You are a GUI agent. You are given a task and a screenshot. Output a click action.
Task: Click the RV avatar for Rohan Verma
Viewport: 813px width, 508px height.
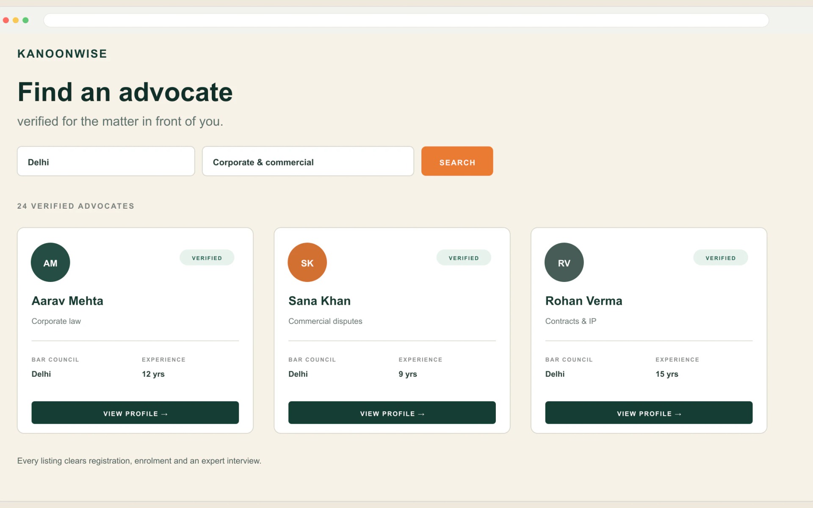564,262
